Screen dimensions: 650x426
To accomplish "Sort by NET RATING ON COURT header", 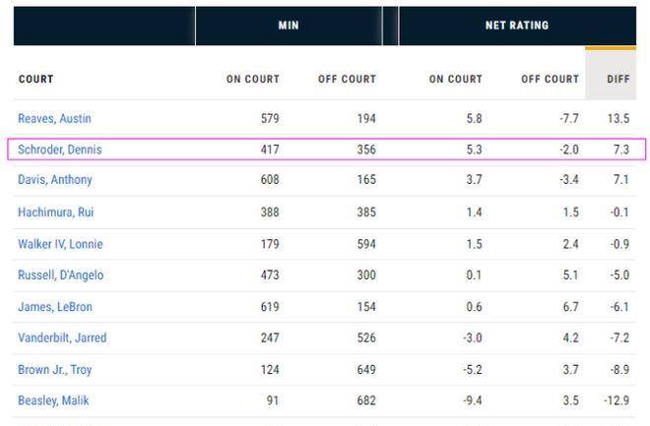I will tap(456, 79).
